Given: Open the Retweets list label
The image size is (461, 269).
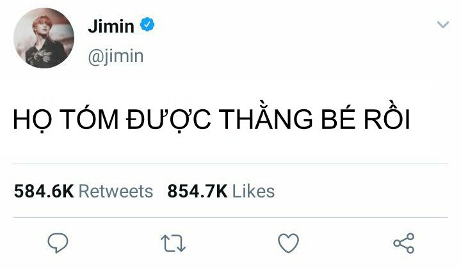Looking at the screenshot, I should pos(116,192).
